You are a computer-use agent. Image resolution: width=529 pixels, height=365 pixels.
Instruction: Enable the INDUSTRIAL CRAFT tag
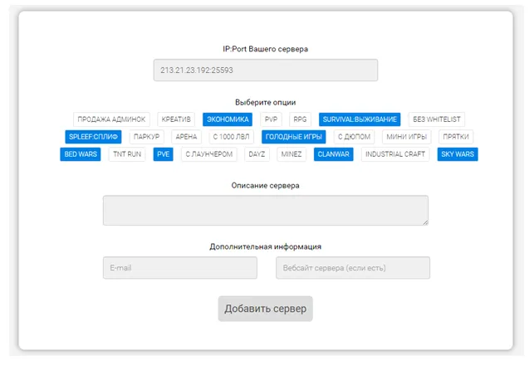coord(395,154)
